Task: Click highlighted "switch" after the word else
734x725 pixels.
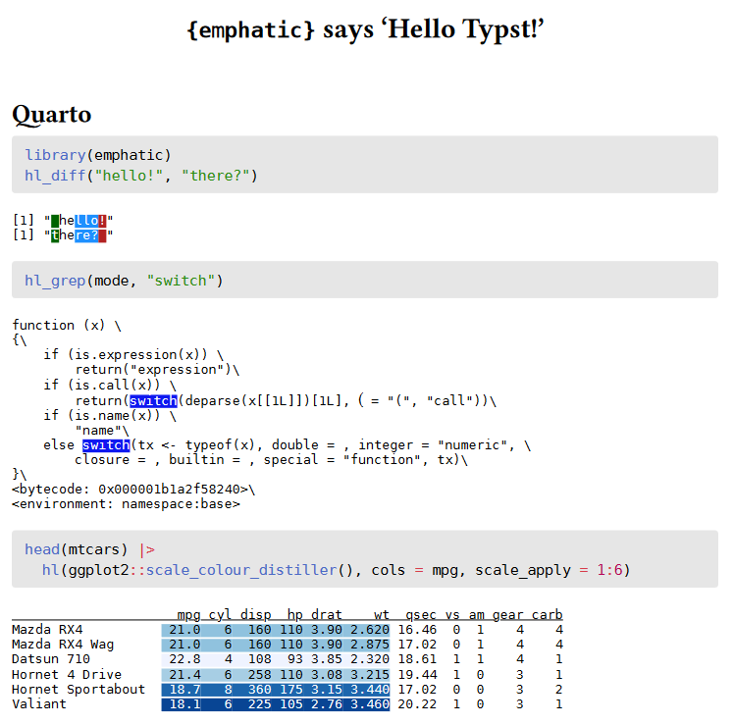Action: [x=106, y=445]
